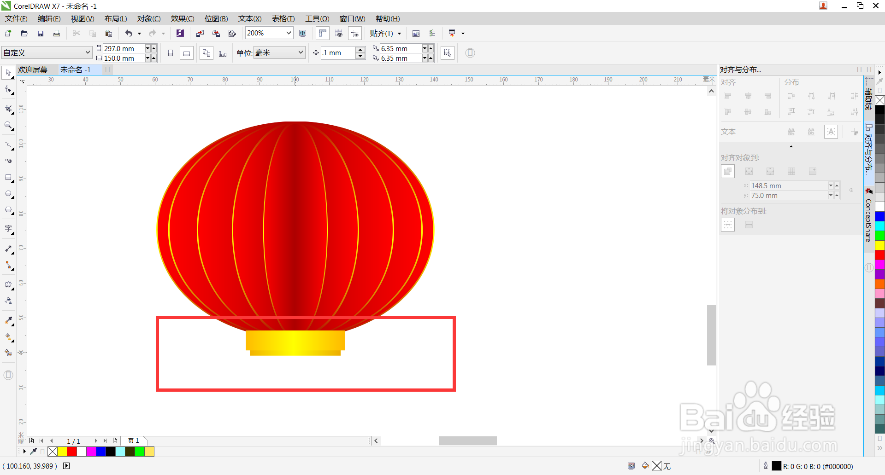Select the Polygon tool
Image resolution: width=885 pixels, height=475 pixels.
[8, 210]
